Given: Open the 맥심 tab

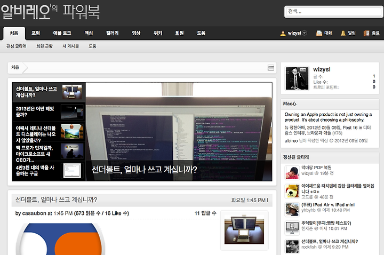Looking at the screenshot, I should (x=89, y=33).
